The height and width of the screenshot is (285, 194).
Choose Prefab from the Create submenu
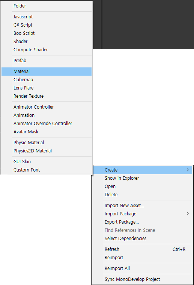(x=47, y=61)
